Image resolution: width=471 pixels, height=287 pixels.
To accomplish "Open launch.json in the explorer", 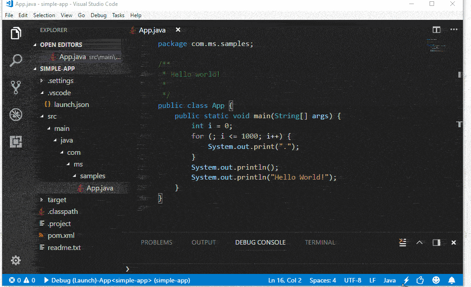I will 72,104.
